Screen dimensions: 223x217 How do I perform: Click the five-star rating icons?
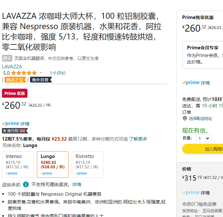point(24,73)
